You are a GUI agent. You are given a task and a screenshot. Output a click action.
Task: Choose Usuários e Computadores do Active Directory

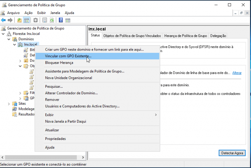pos(97,106)
